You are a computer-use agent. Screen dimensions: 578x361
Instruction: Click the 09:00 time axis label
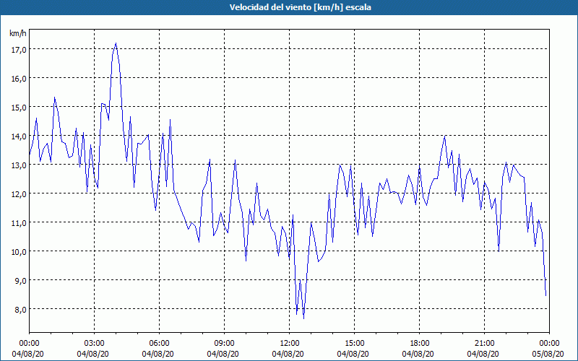[x=224, y=344]
